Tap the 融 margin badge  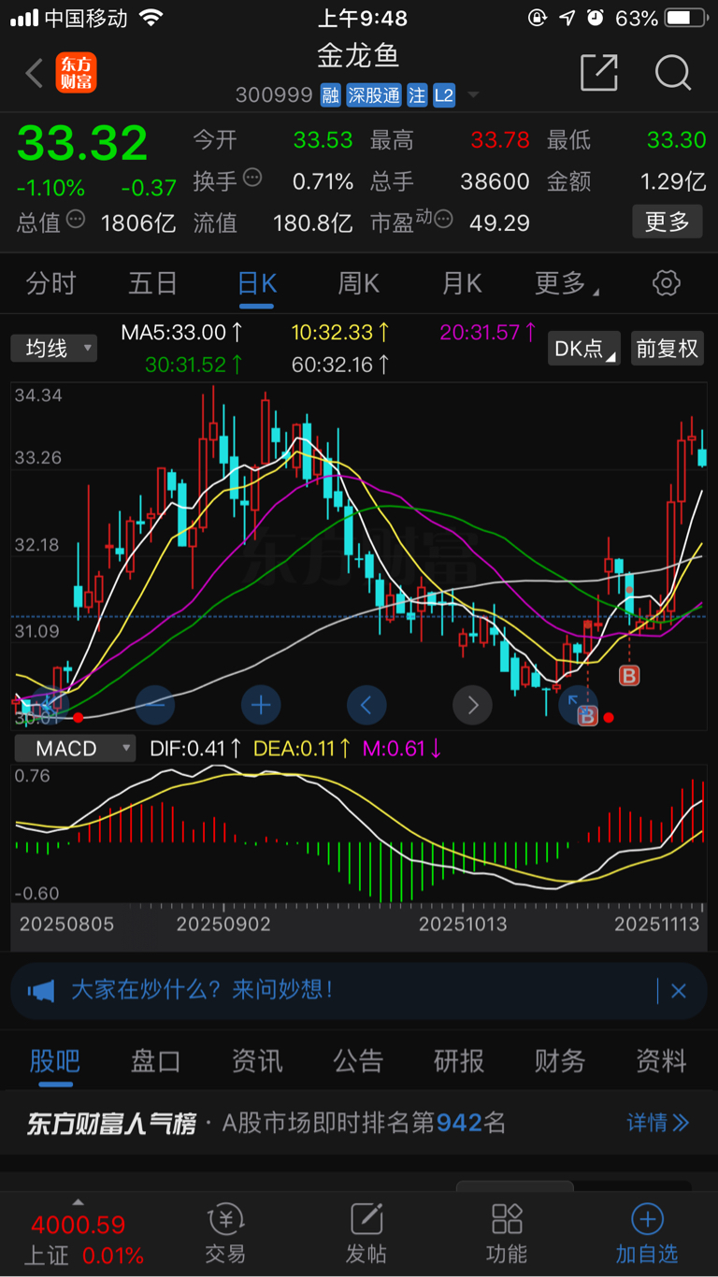click(330, 95)
